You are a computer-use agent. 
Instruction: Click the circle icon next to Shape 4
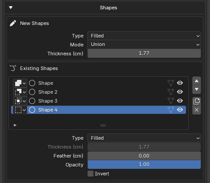click(32, 110)
